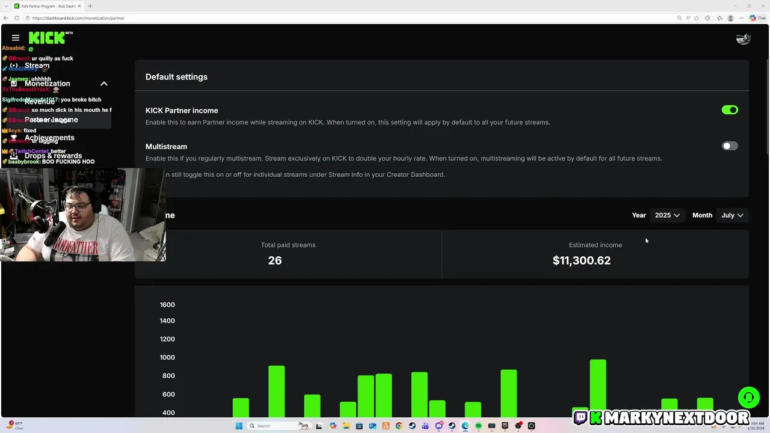Open a new browser tab with plus
This screenshot has height=433, width=770.
coord(90,6)
